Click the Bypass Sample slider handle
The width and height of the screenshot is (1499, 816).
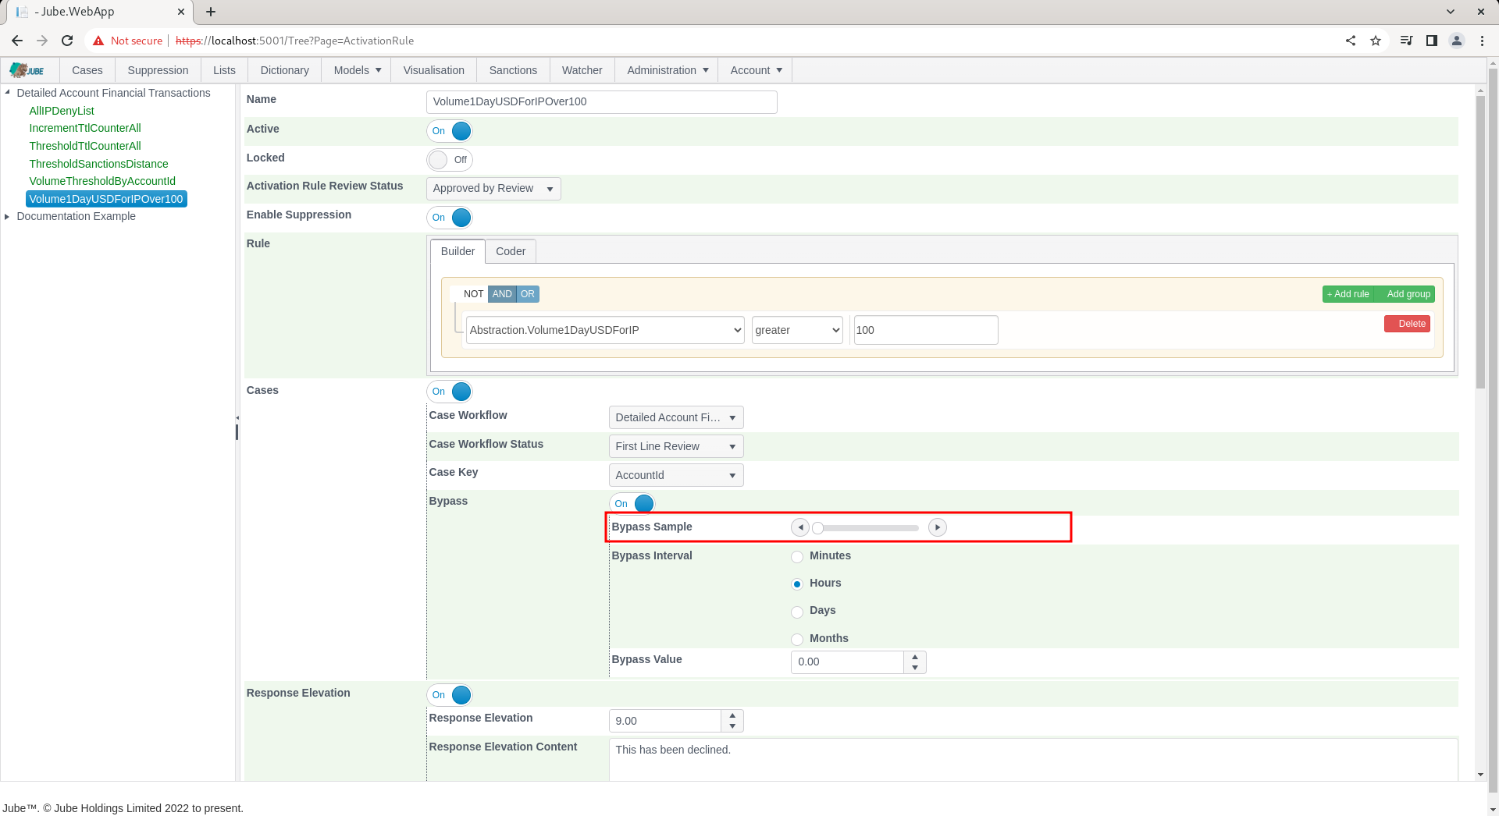coord(817,528)
